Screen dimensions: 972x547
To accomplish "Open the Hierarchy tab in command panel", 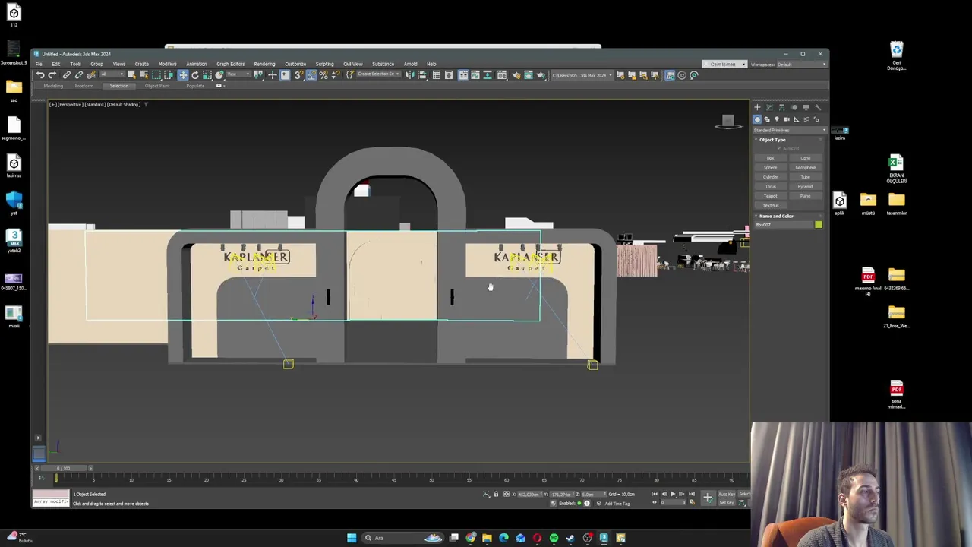I will [781, 107].
